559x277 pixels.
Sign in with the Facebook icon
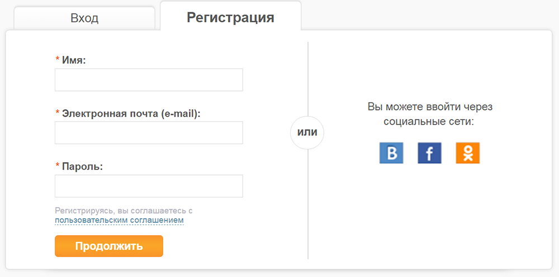(429, 153)
